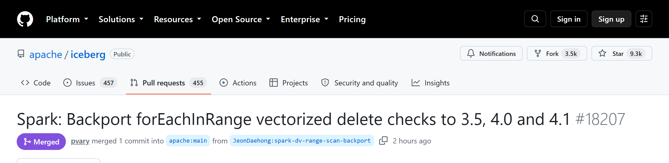The width and height of the screenshot is (669, 163).
Task: Expand the Enterprise dropdown
Action: pyautogui.click(x=304, y=19)
